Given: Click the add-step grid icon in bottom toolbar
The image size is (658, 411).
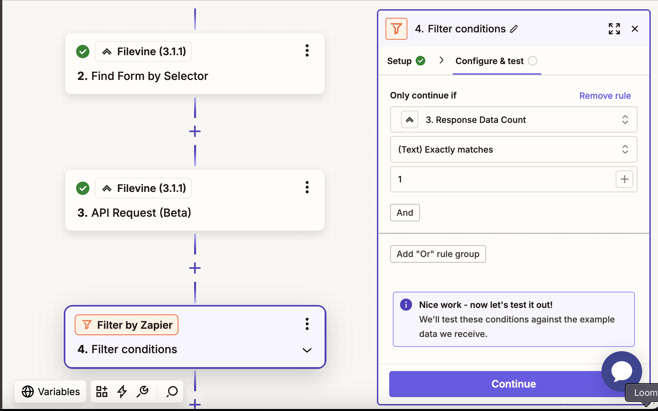Looking at the screenshot, I should (102, 392).
